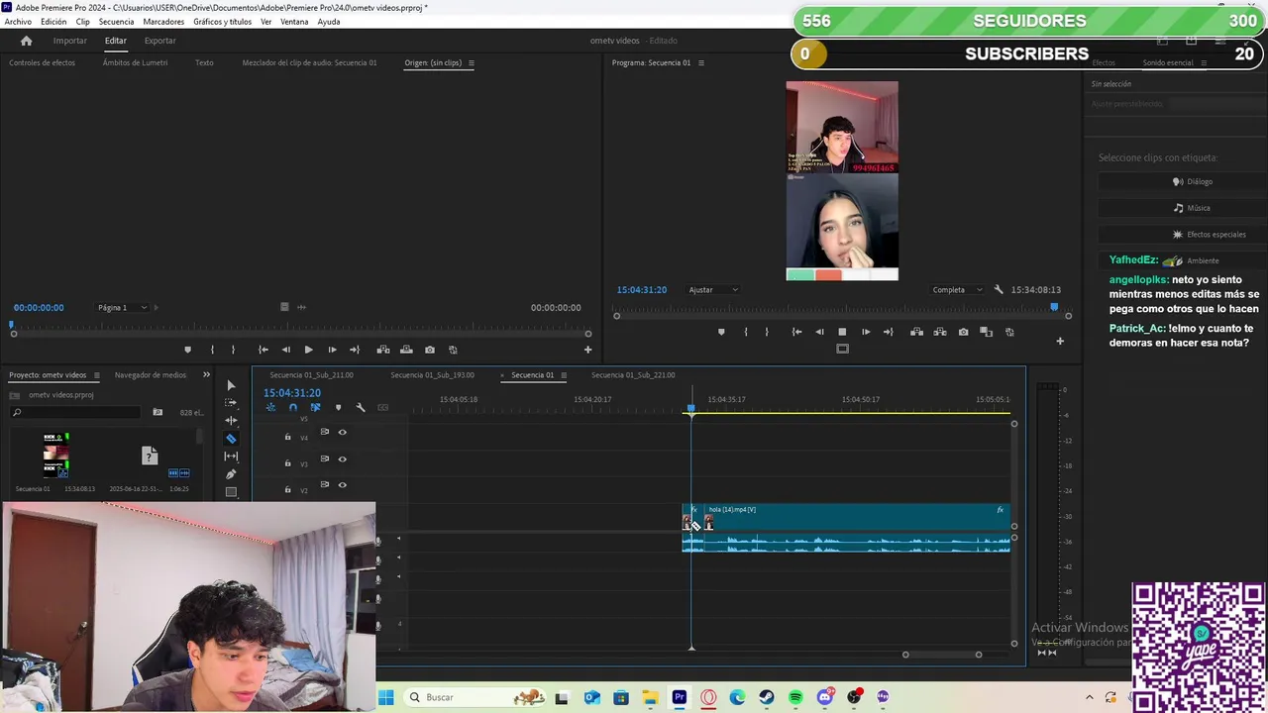Screen dimensions: 1268x713
Task: Toggle visibility eye for track V4
Action: [x=343, y=432]
